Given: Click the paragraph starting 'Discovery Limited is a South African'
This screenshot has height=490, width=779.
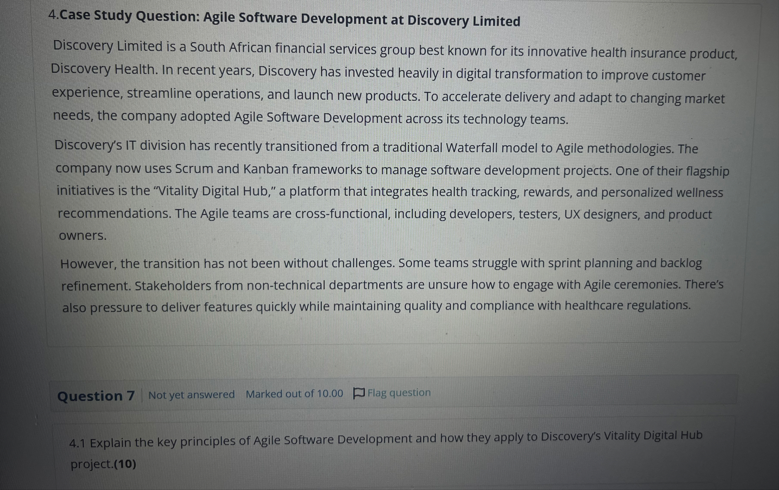Looking at the screenshot, I should [394, 82].
